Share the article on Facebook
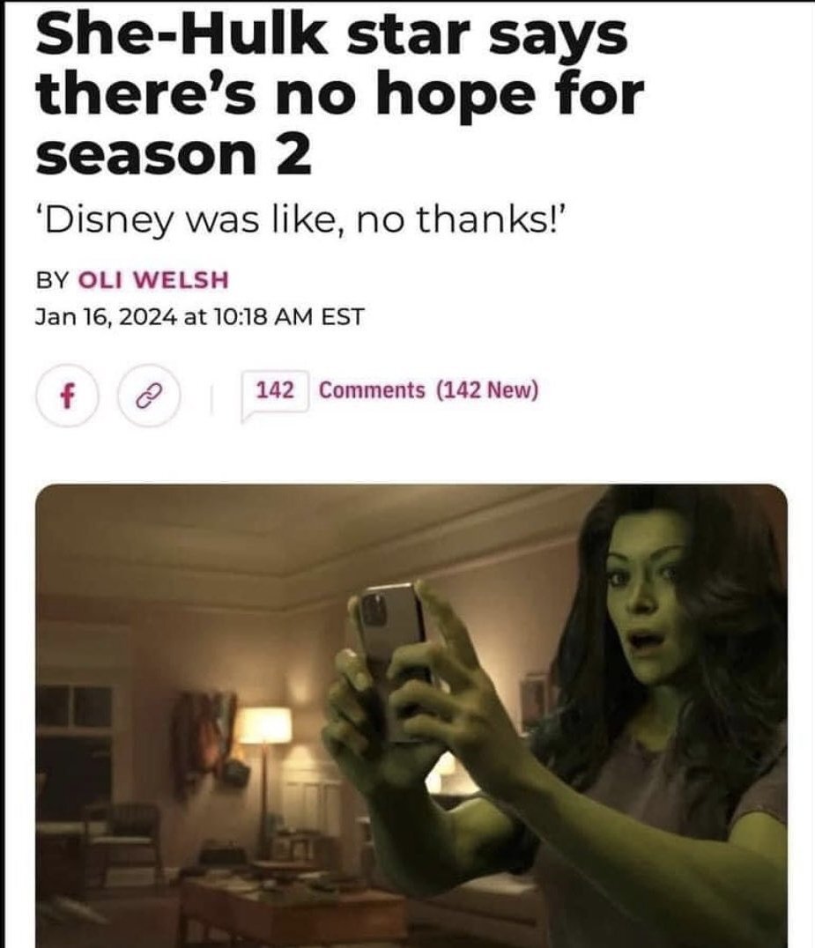The image size is (815, 948). coord(67,396)
